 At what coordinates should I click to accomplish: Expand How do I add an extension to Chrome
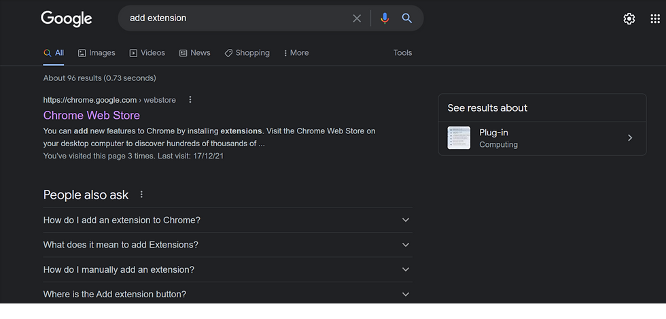(x=228, y=220)
